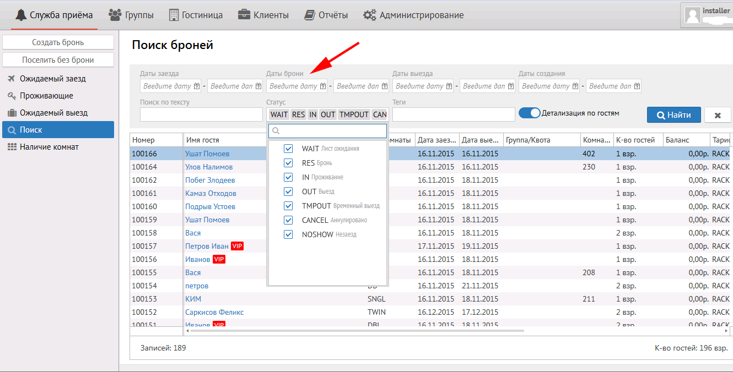
Task: Open the Гостиница menu
Action: point(196,15)
